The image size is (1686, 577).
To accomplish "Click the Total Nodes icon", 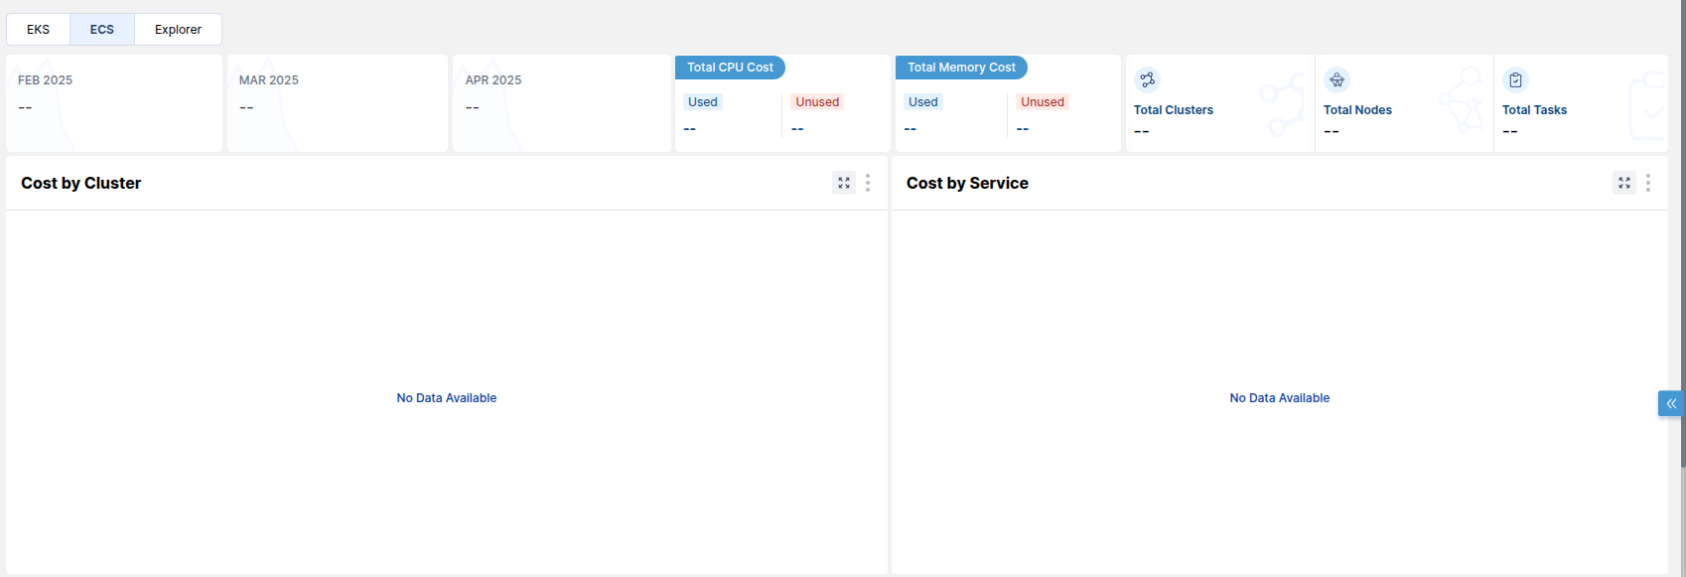I will pos(1336,79).
